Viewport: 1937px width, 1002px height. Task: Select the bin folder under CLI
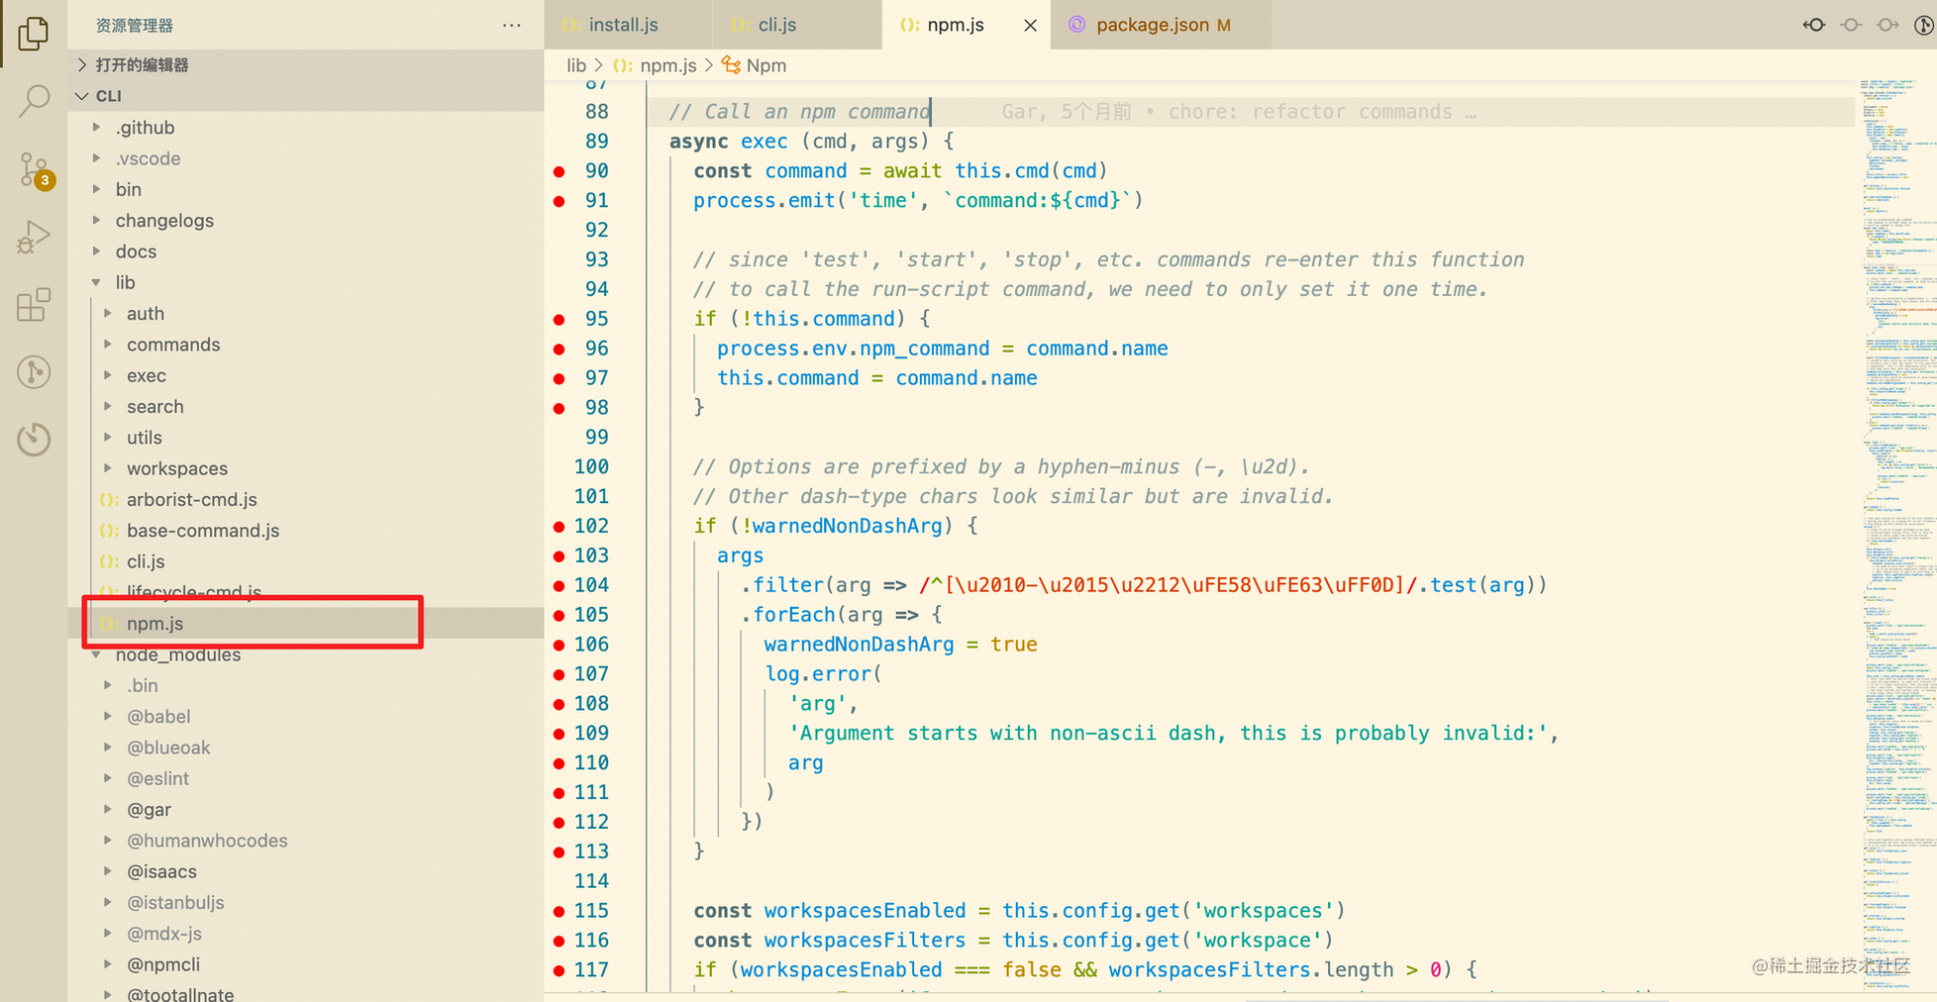pyautogui.click(x=129, y=189)
